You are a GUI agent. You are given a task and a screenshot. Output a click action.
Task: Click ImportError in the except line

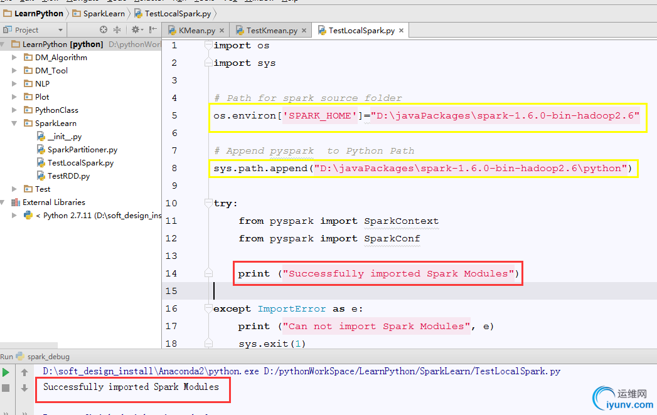click(292, 309)
